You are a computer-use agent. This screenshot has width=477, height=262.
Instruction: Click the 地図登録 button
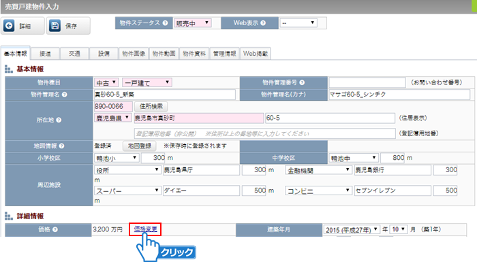click(x=140, y=146)
